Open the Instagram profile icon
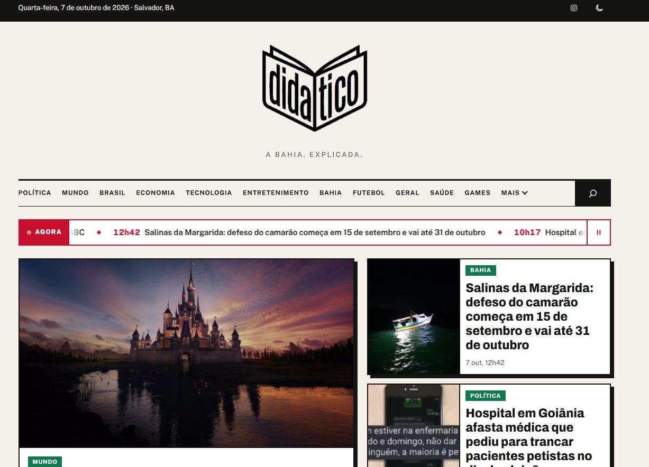649x467 pixels. [x=574, y=8]
